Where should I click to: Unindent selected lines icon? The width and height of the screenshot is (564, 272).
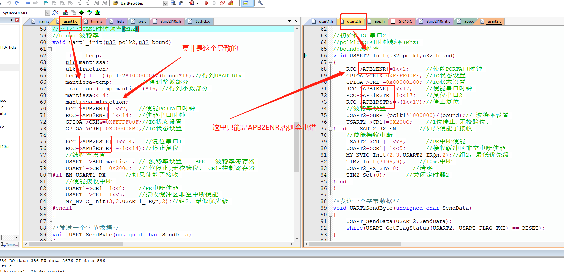[x=89, y=3]
